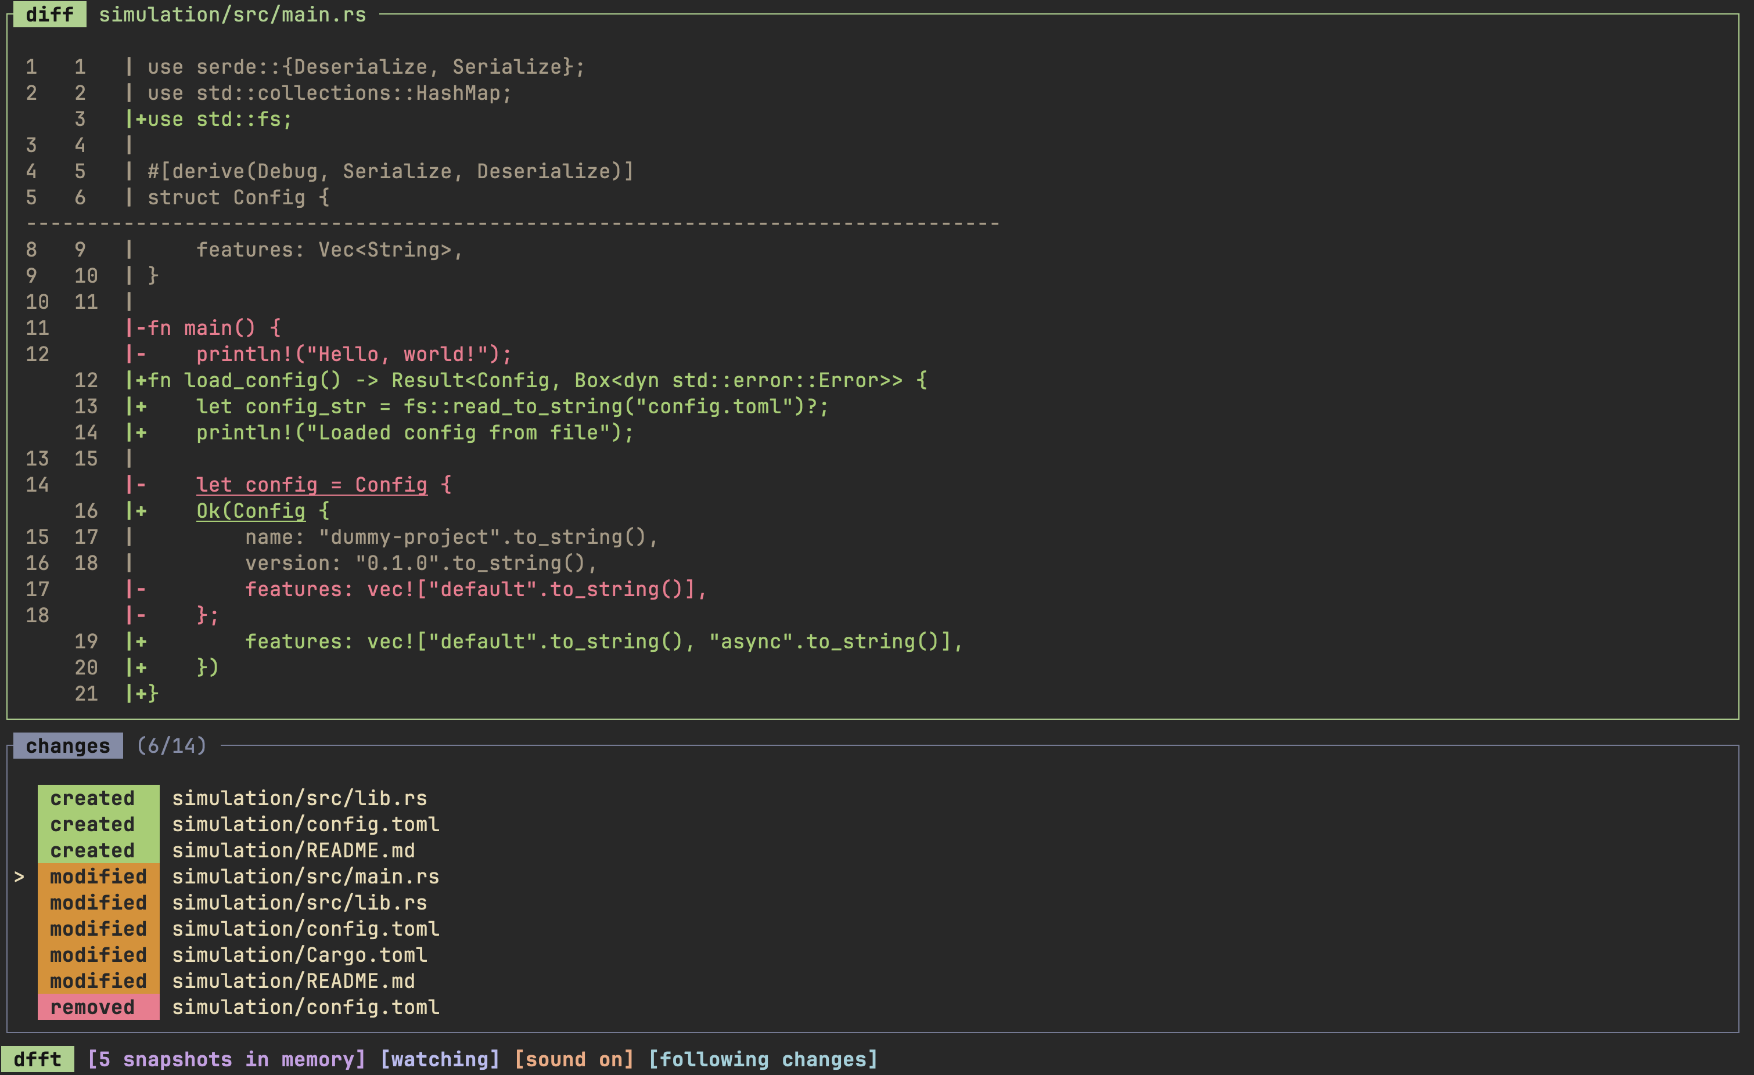This screenshot has height=1075, width=1754.
Task: Select modified simulation/README.md change entry
Action: point(293,981)
